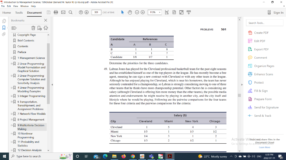Viewport: 286px width, 160px height.
Task: Click the email document icon
Action: click(x=63, y=12)
